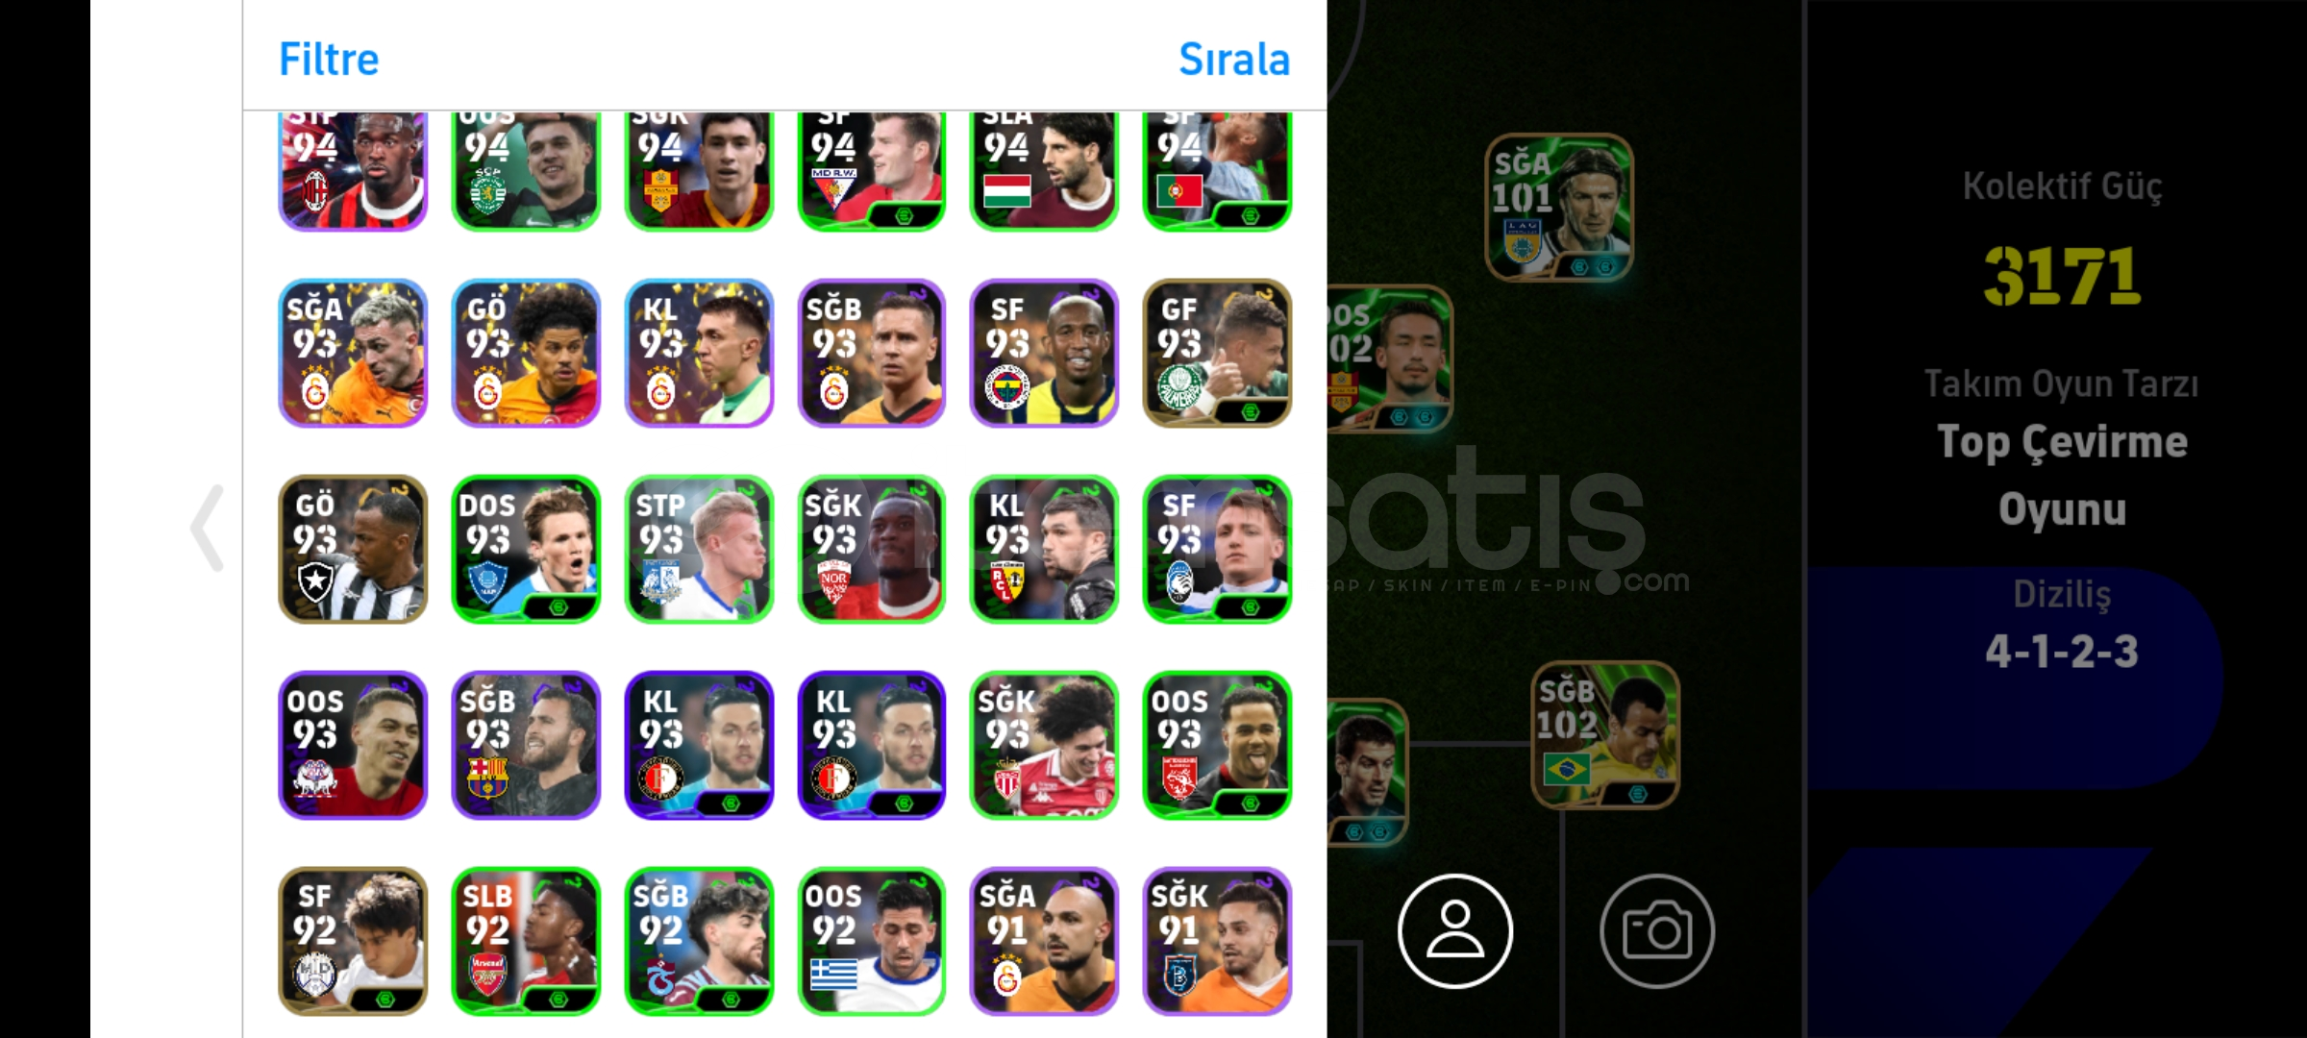This screenshot has width=2307, height=1038.
Task: Choose the SĞA 93 Galatasaray player card
Action: pos(353,353)
